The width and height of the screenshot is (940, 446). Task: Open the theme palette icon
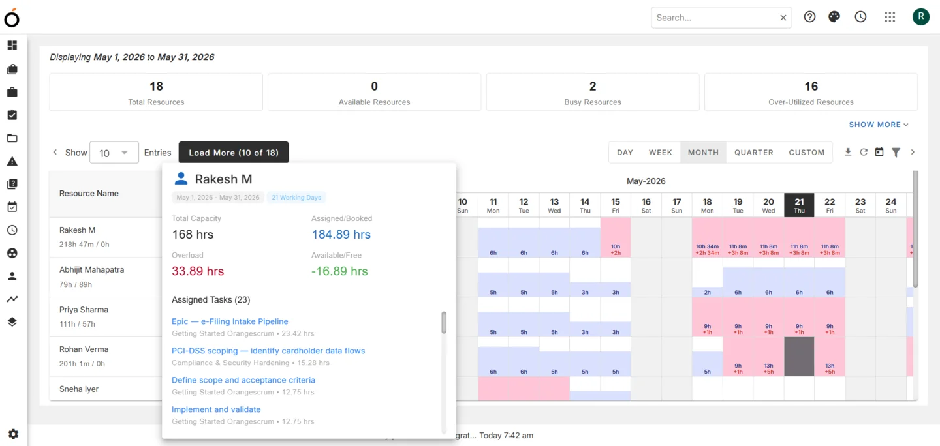(x=834, y=17)
